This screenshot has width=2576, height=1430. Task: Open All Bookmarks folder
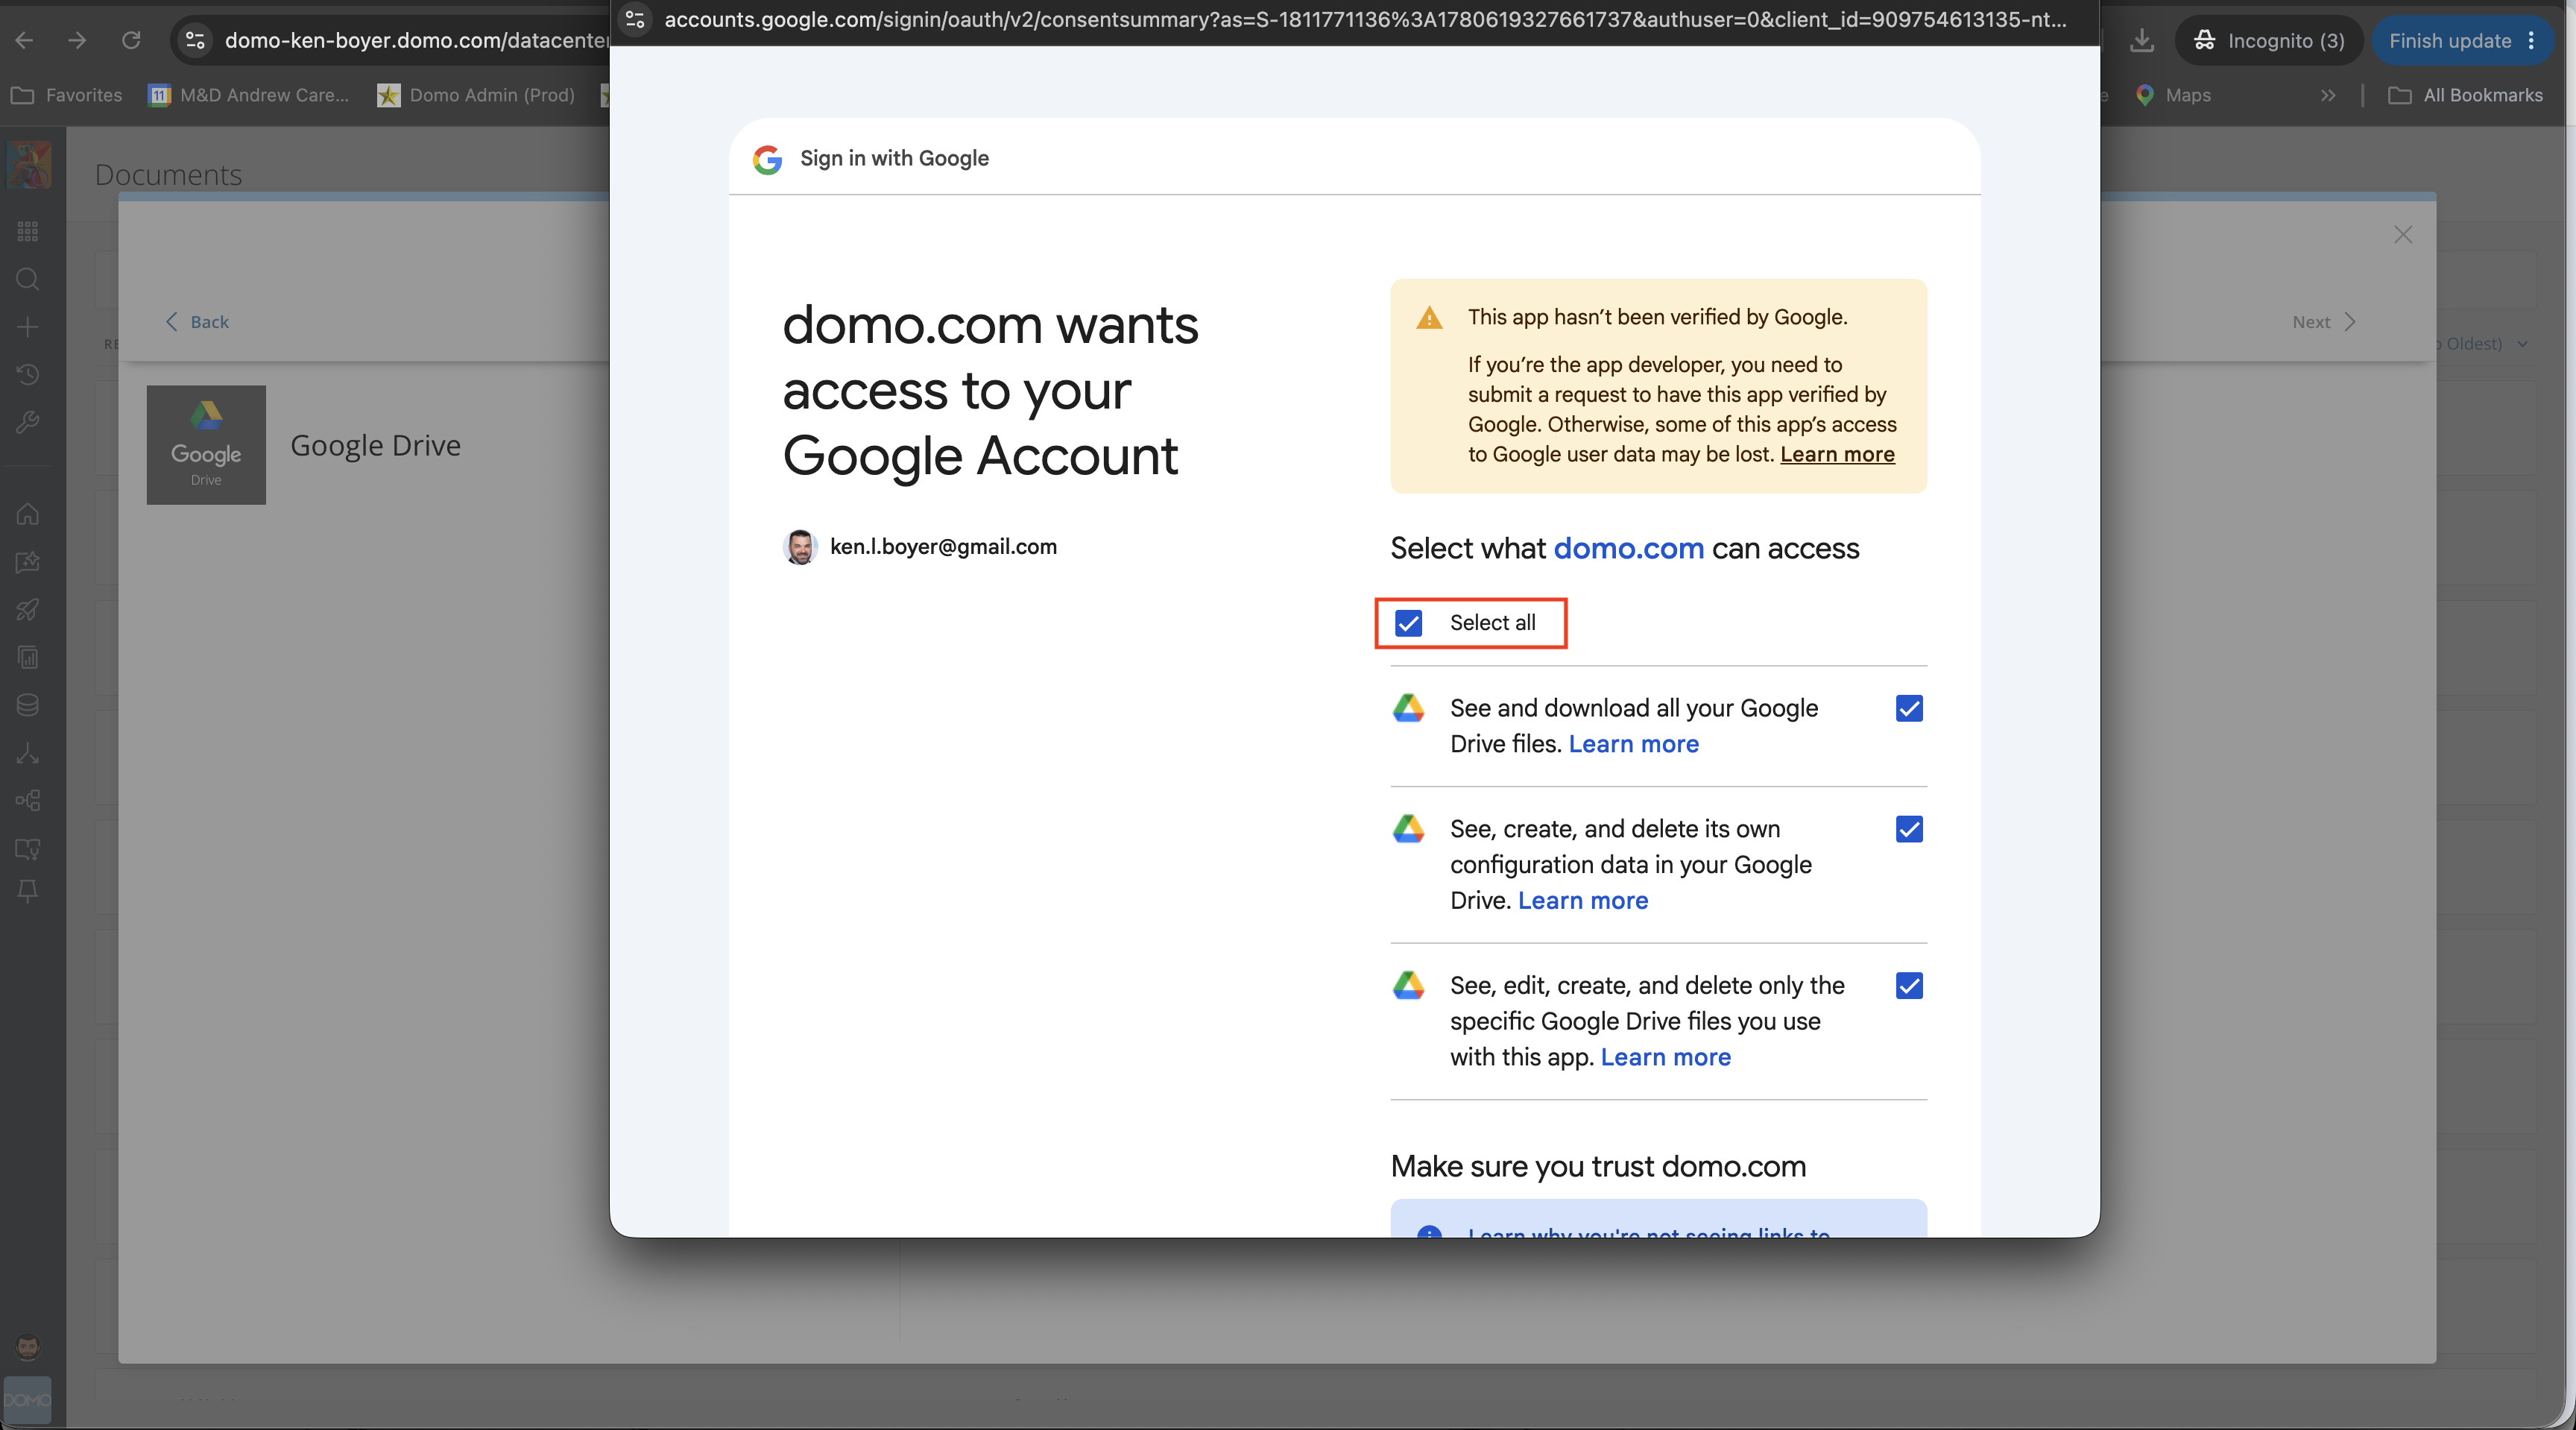(2466, 95)
